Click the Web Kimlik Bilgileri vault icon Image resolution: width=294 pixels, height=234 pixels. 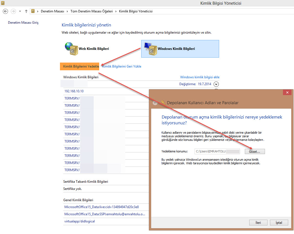pyautogui.click(x=71, y=49)
